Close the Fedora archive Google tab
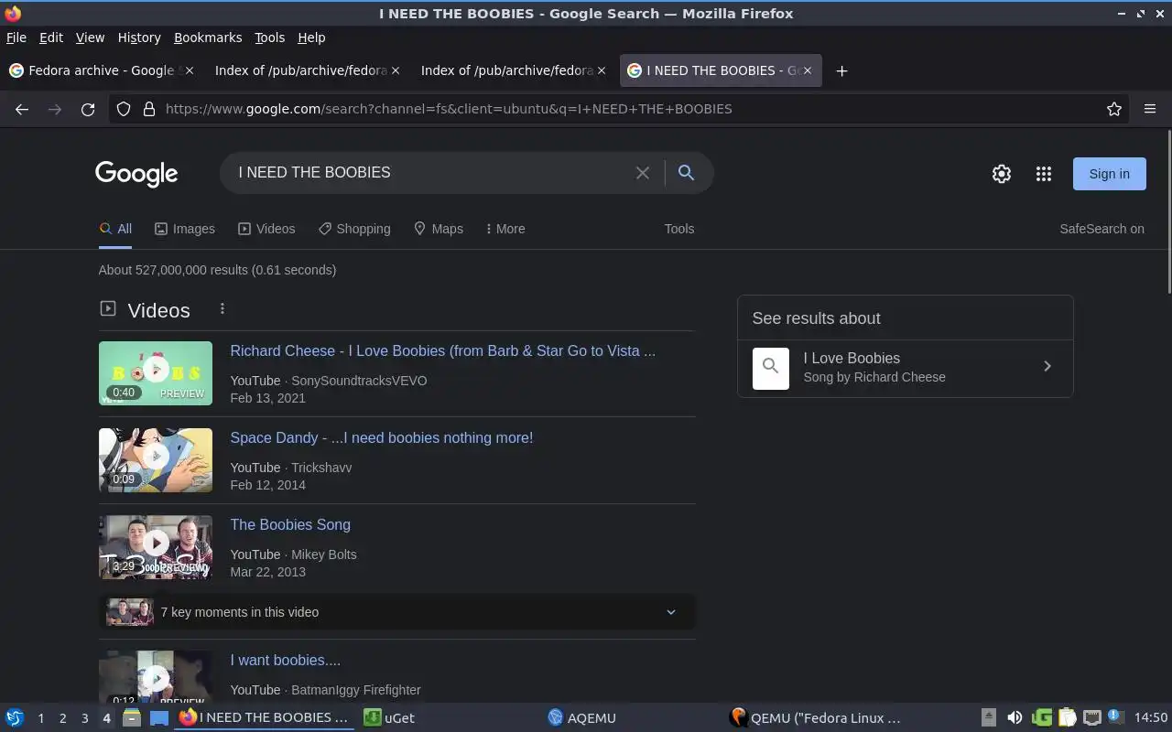The image size is (1172, 732). tap(190, 70)
